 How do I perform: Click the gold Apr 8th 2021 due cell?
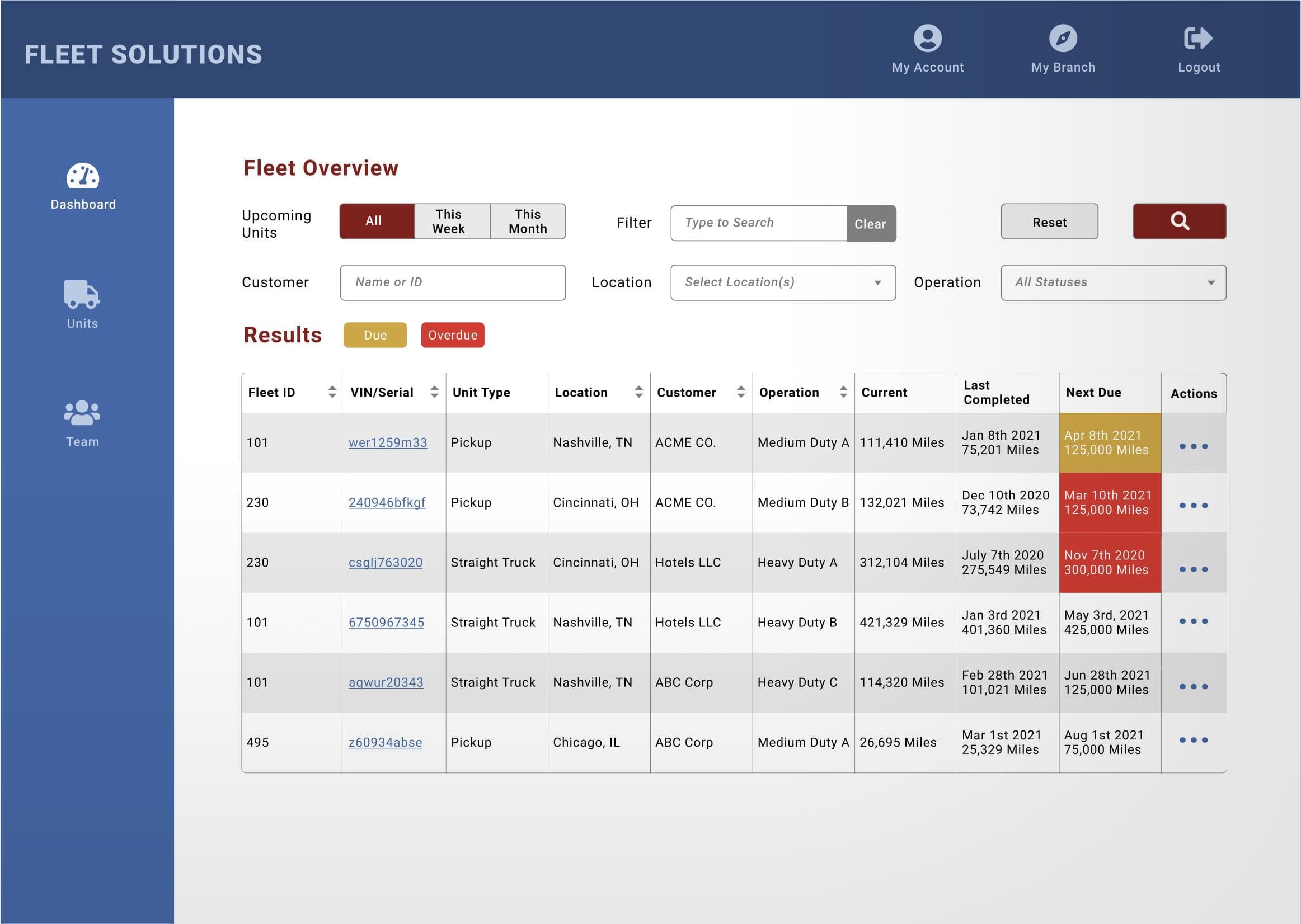click(x=1110, y=442)
